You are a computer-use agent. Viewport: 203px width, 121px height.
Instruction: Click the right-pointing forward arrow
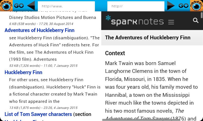coord(171,6)
